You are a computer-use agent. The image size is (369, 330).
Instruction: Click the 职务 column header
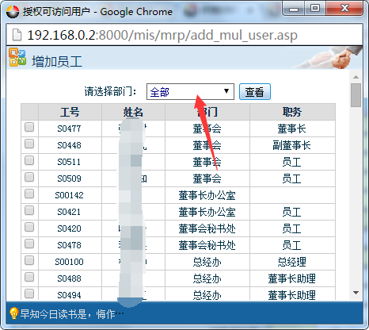point(292,112)
